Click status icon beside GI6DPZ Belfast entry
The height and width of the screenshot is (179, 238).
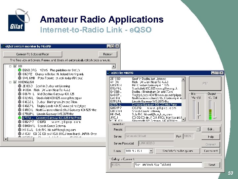click(x=20, y=74)
